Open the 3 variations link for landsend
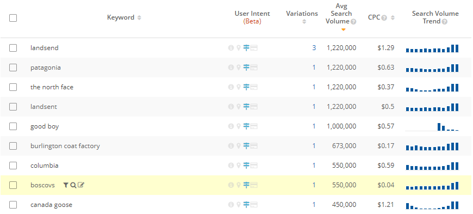 click(x=314, y=48)
